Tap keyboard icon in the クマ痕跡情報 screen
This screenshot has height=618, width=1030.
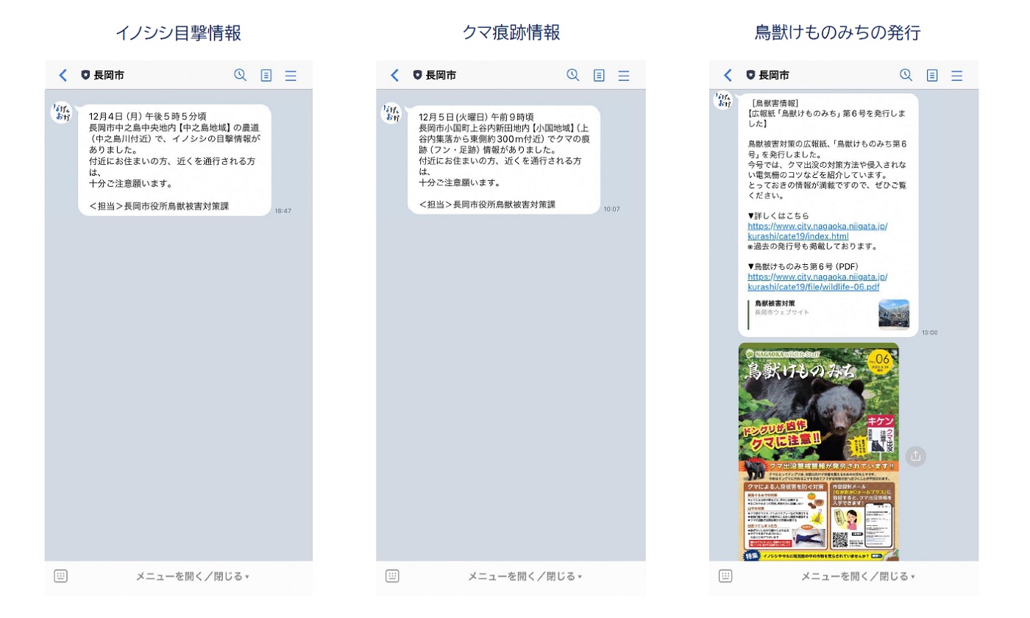(393, 576)
